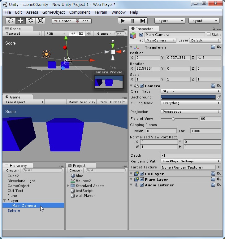Open the GameObject menu
The width and height of the screenshot is (225, 239).
(x=54, y=12)
